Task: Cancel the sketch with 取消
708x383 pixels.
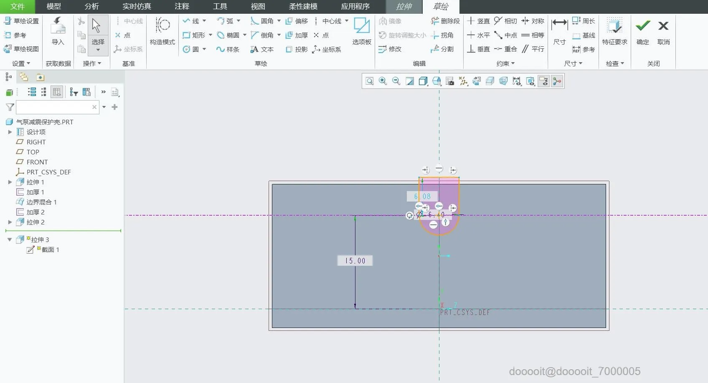Action: point(663,31)
